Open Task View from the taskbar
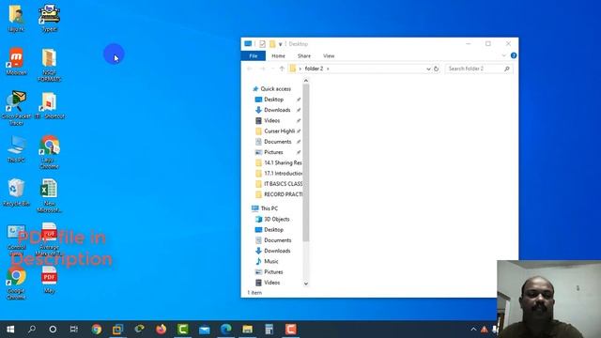 74,330
